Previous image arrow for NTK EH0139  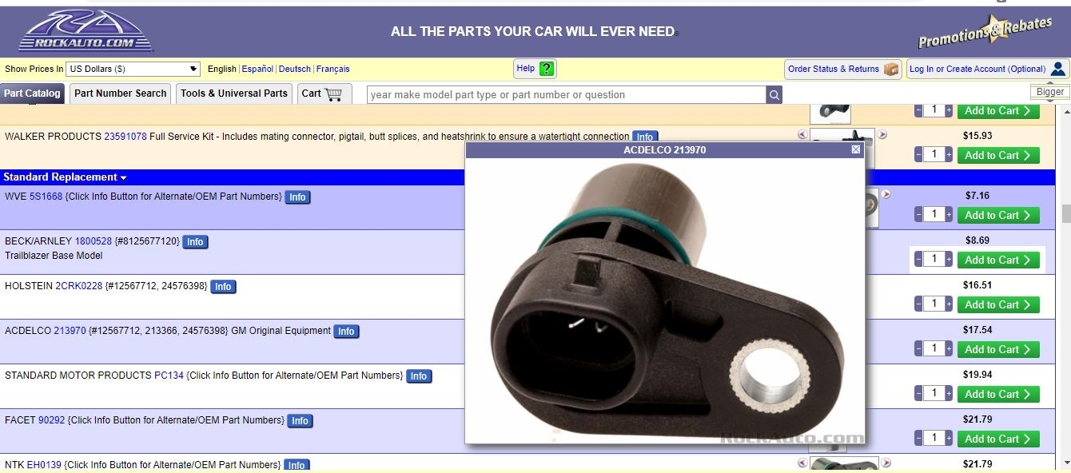coord(802,463)
